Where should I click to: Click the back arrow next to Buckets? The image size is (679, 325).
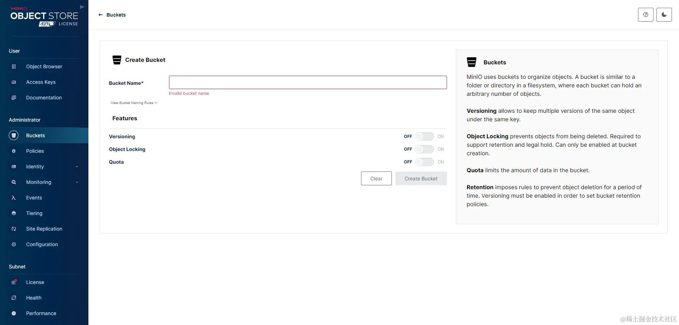tap(100, 15)
